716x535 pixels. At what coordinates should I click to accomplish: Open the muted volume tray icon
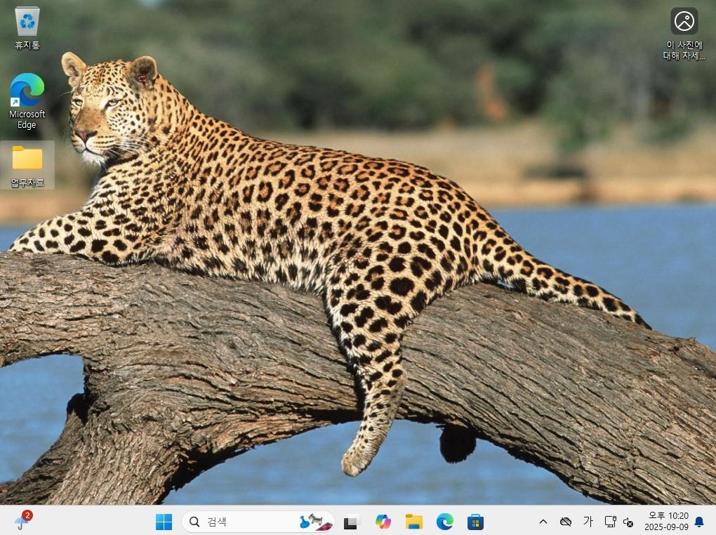[628, 522]
